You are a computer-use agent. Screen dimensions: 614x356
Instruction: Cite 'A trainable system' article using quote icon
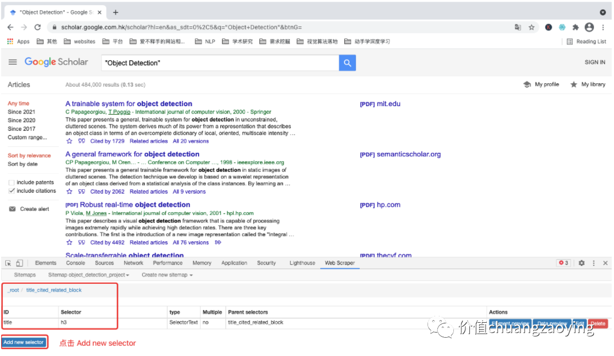pos(81,141)
